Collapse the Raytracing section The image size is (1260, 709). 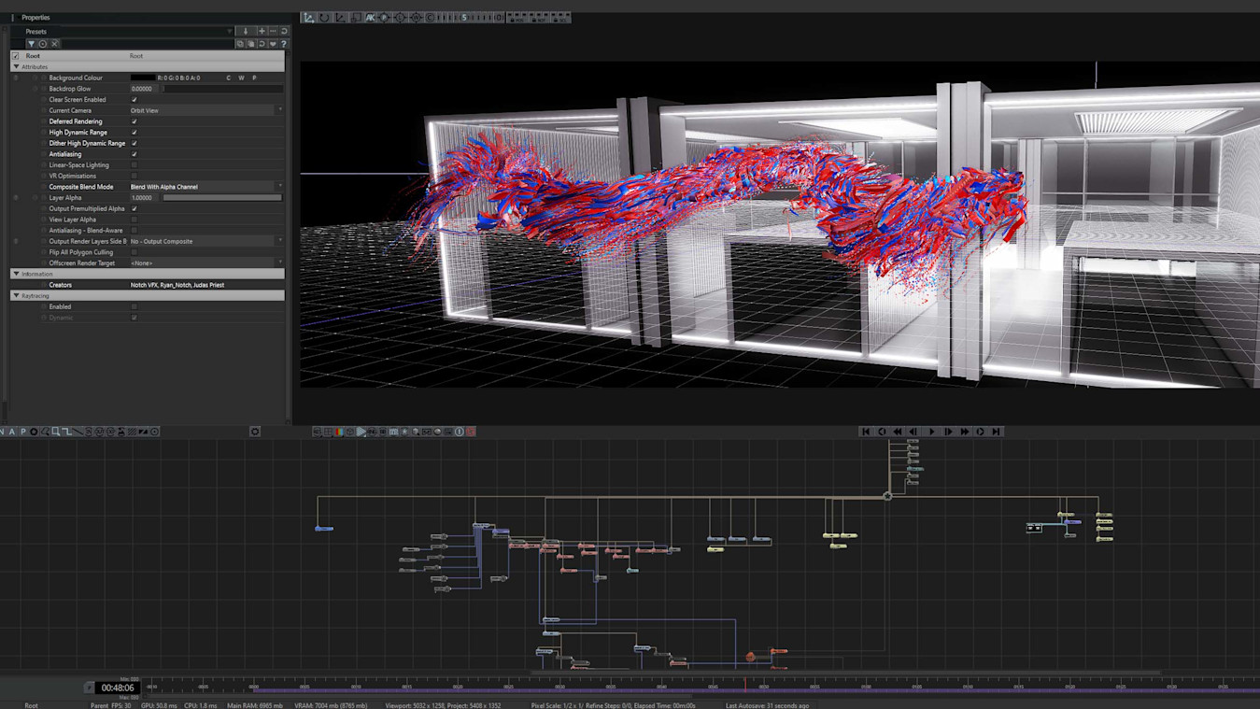17,295
